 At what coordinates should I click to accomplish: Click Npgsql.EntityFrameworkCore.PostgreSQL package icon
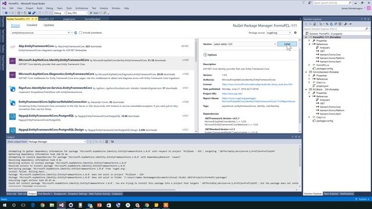click(x=12, y=117)
